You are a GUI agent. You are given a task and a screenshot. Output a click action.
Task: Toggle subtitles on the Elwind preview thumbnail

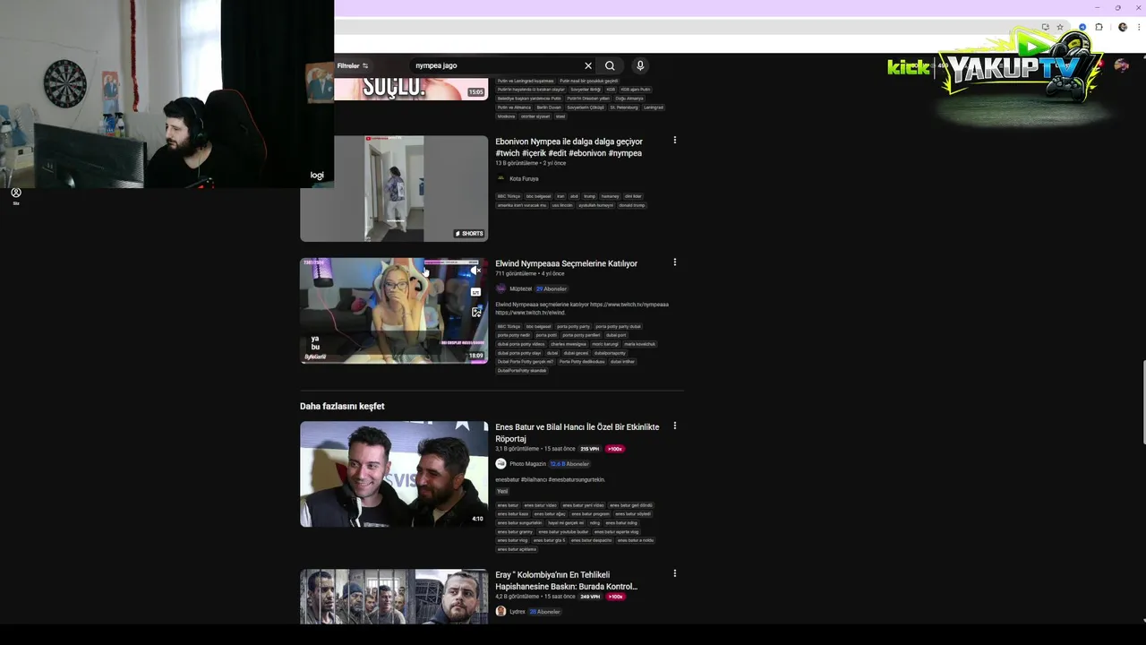[475, 292]
